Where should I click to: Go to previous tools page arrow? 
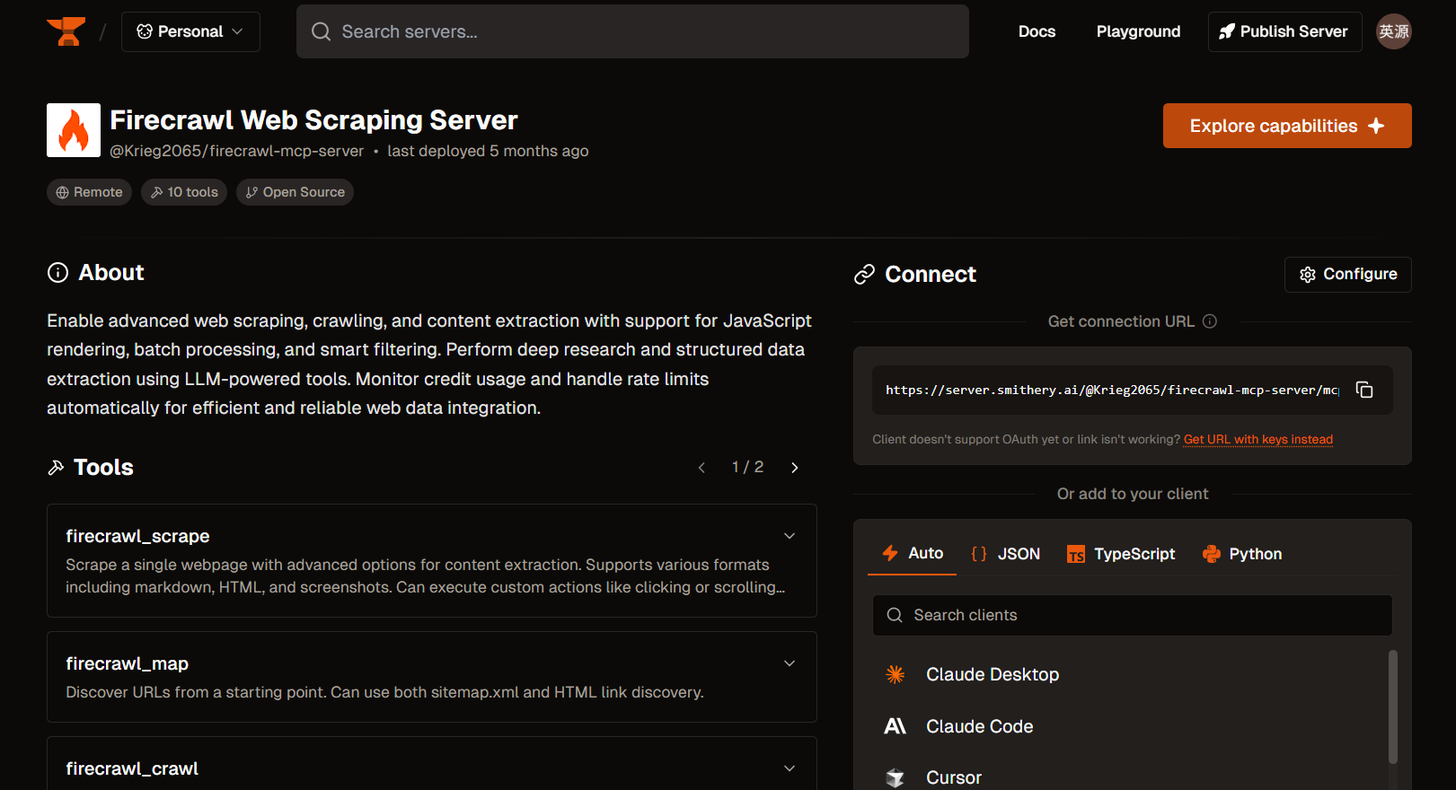702,468
